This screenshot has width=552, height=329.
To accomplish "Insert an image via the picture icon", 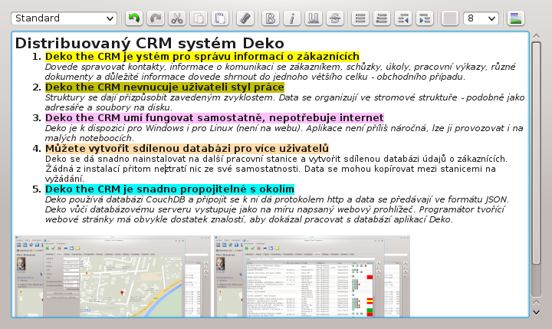I will tap(516, 18).
